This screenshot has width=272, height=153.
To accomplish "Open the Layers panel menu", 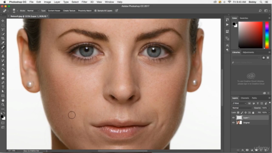I will click(269, 98).
